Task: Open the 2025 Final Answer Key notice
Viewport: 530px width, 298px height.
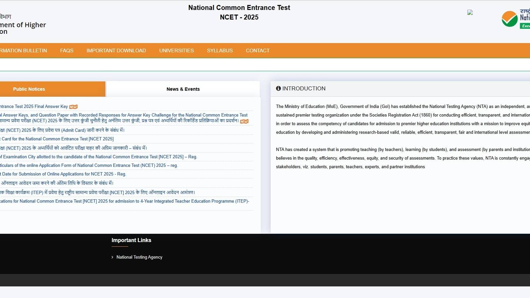Action: [x=34, y=107]
